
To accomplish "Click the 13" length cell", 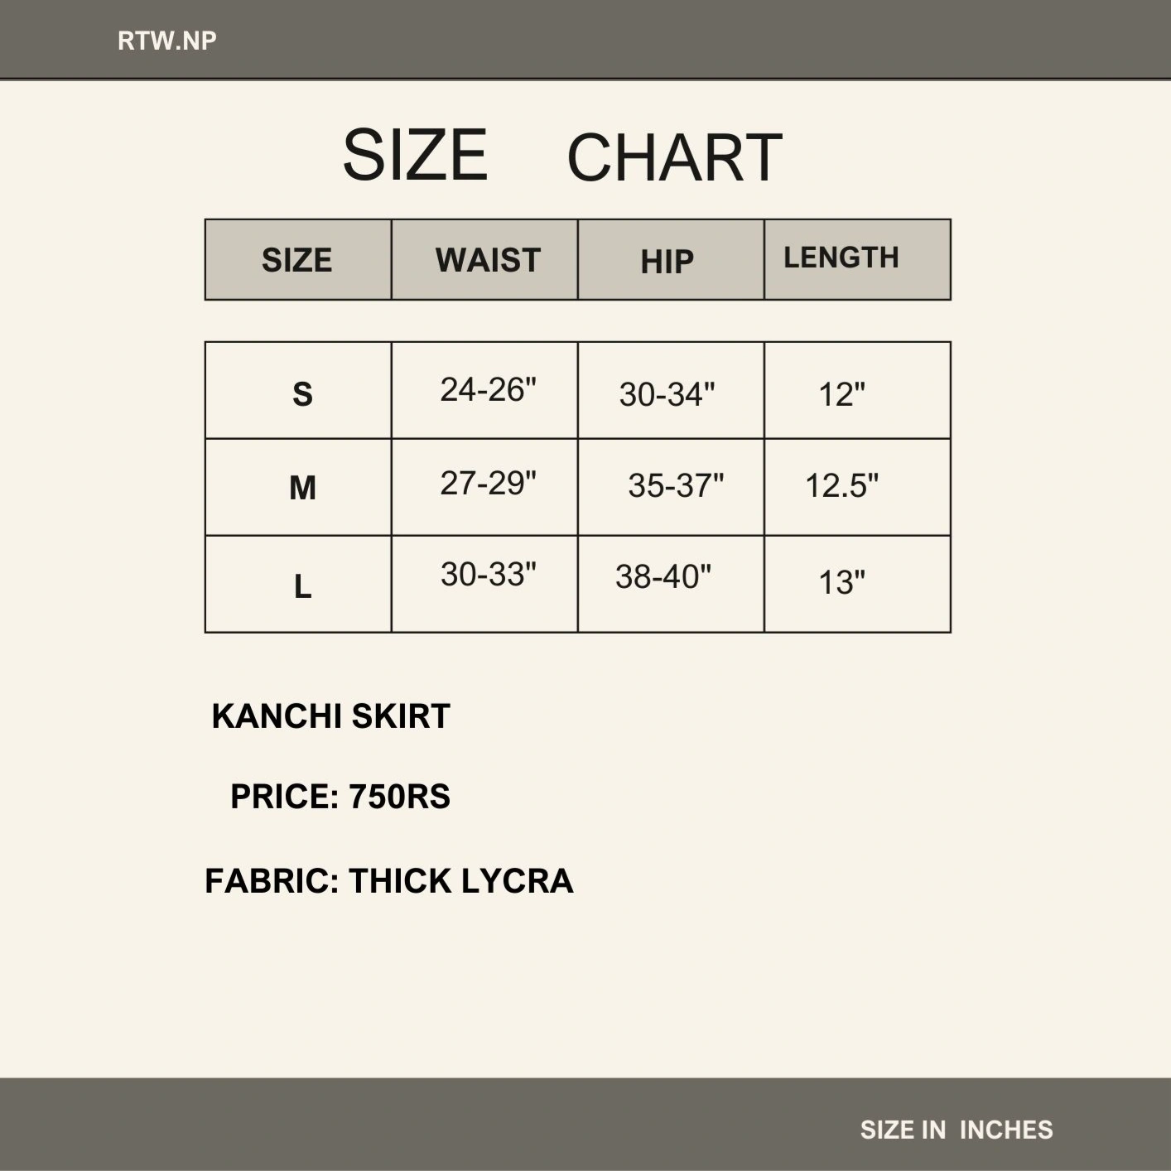I will (841, 582).
